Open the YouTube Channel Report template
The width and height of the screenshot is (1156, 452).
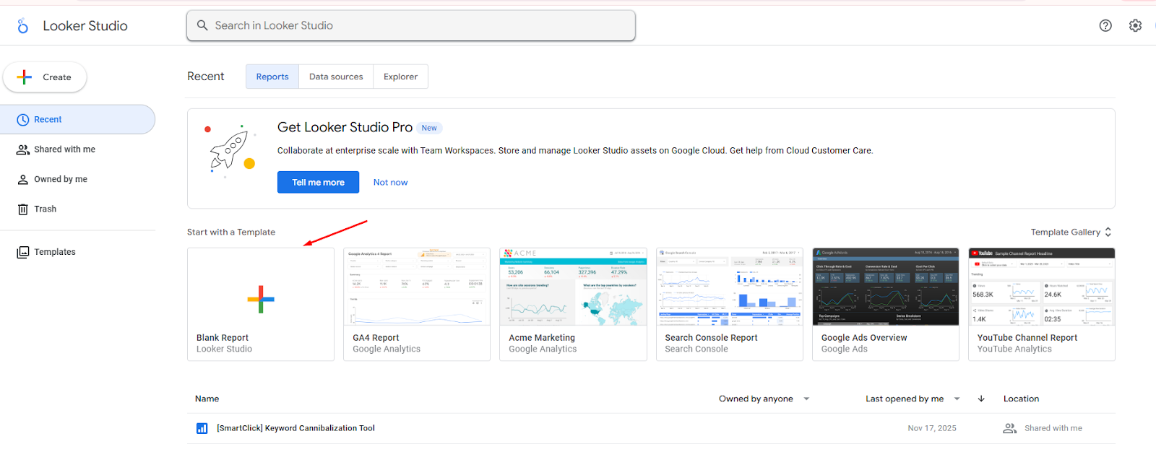coord(1042,304)
